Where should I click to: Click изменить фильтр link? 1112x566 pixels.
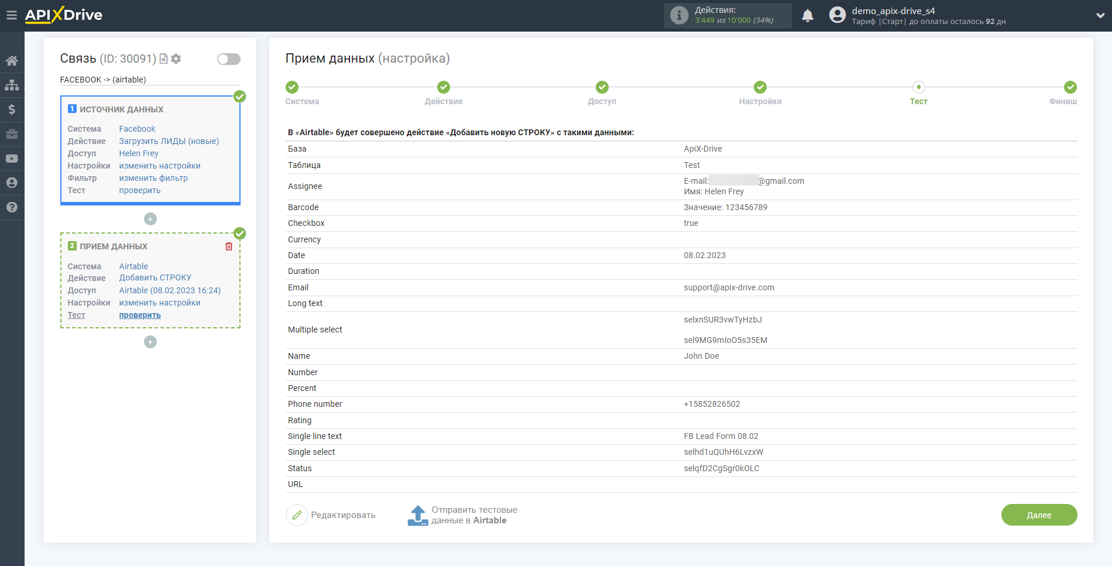pos(153,178)
